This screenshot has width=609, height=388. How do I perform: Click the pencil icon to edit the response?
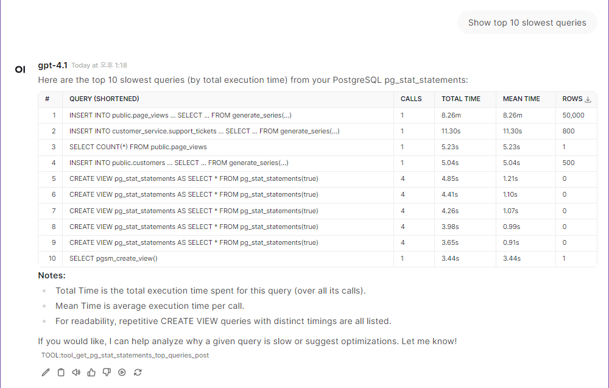coord(46,372)
